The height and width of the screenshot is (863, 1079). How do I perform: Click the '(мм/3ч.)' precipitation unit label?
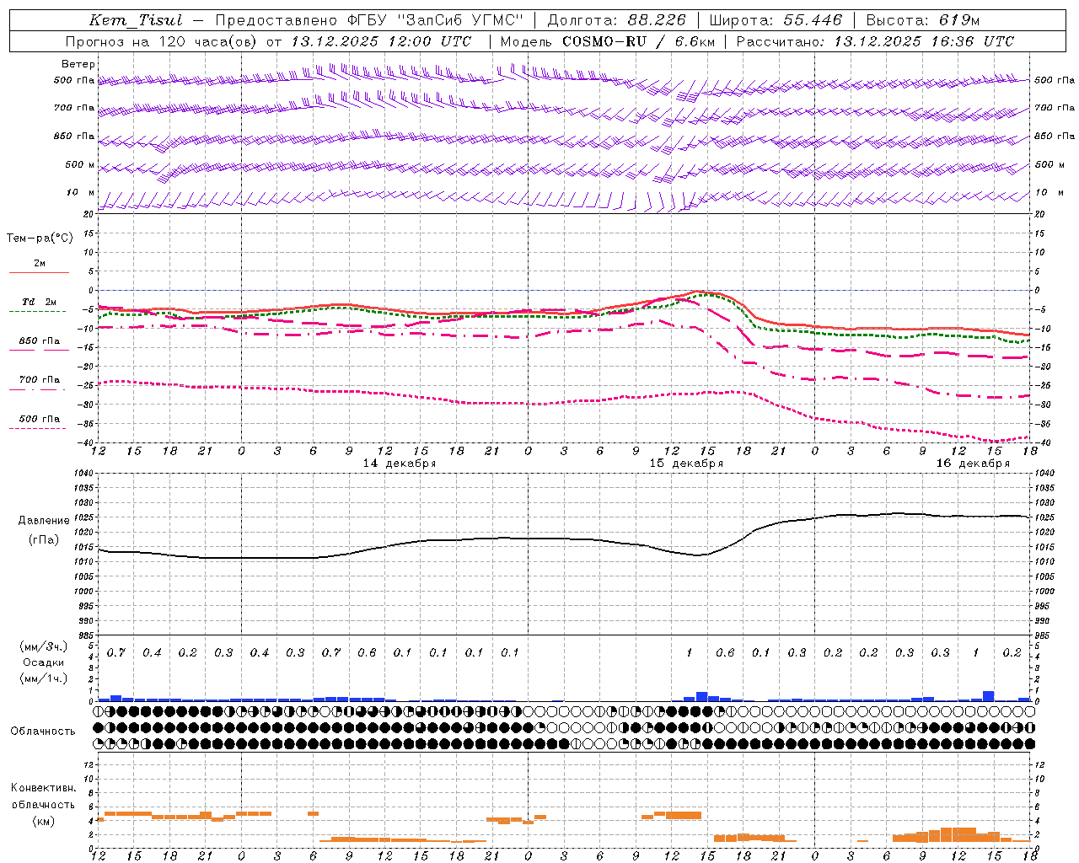[44, 646]
